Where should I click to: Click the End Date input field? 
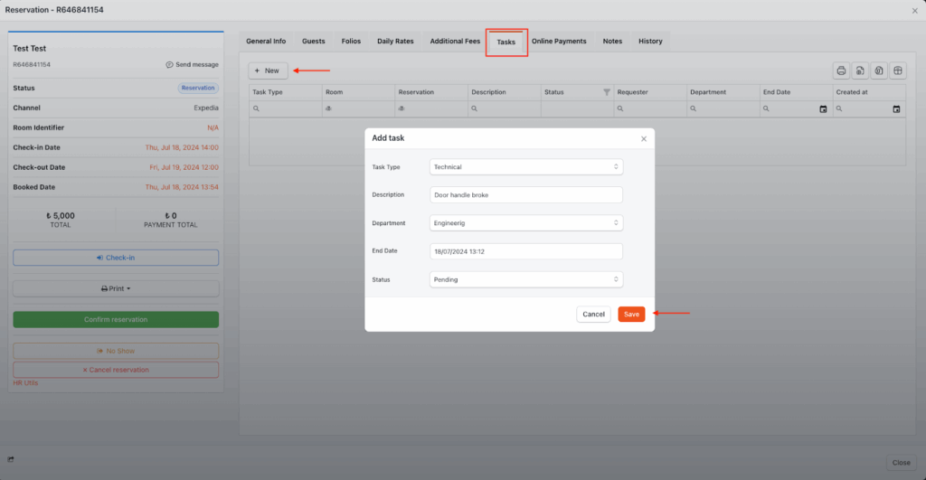point(525,251)
